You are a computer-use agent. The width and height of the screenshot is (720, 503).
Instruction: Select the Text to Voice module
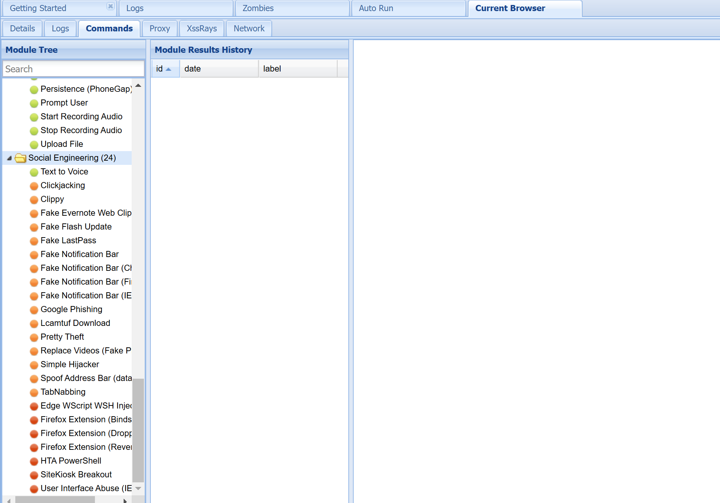click(64, 172)
